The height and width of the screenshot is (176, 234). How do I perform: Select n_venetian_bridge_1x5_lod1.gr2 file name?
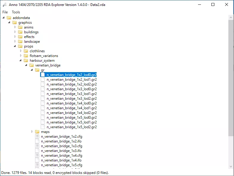pyautogui.click(x=72, y=122)
